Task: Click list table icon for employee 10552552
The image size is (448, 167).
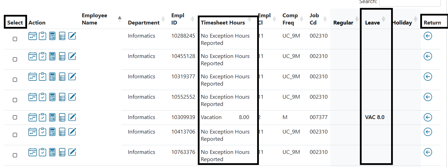Action: click(x=62, y=97)
